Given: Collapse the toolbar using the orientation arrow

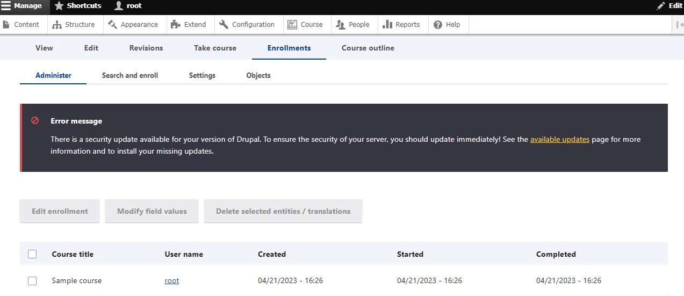Looking at the screenshot, I should point(679,25).
